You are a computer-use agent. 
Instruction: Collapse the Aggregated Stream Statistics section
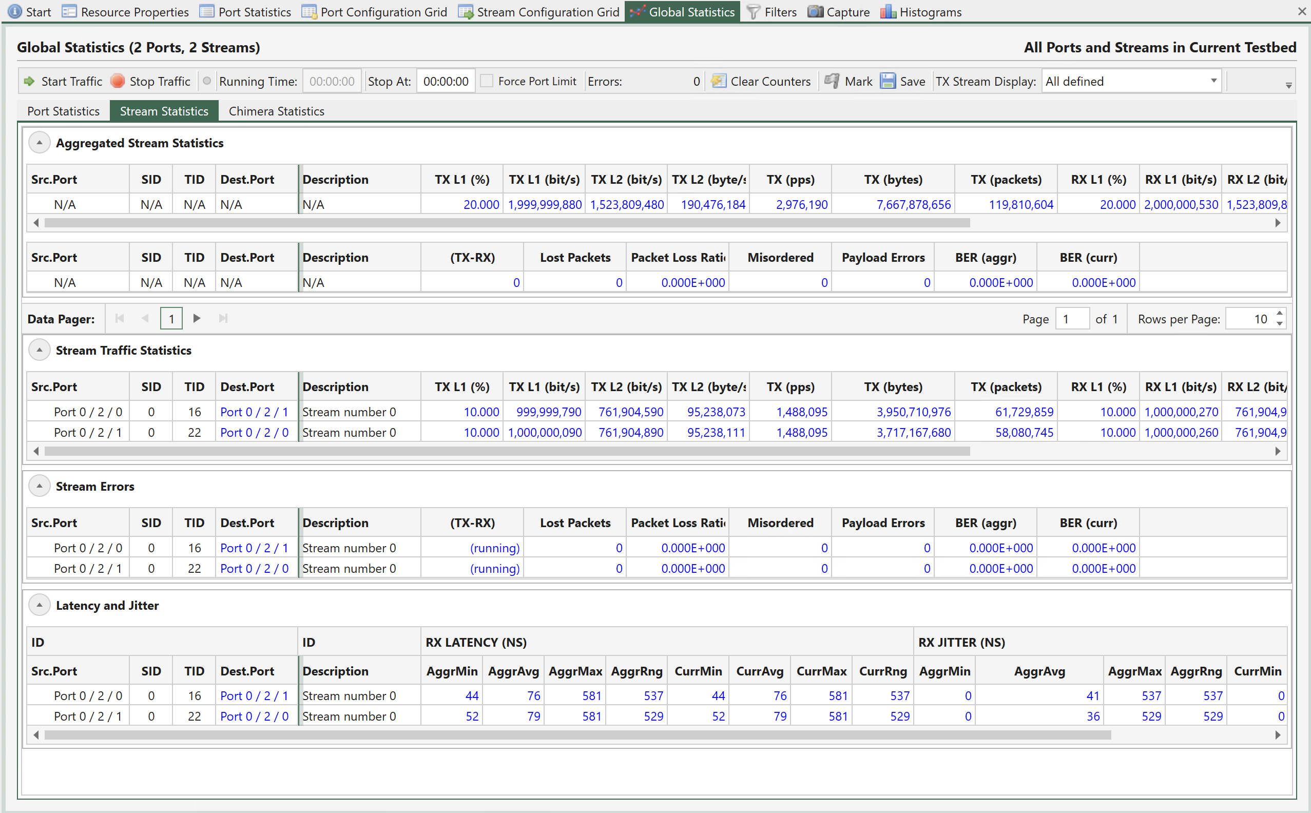coord(38,142)
